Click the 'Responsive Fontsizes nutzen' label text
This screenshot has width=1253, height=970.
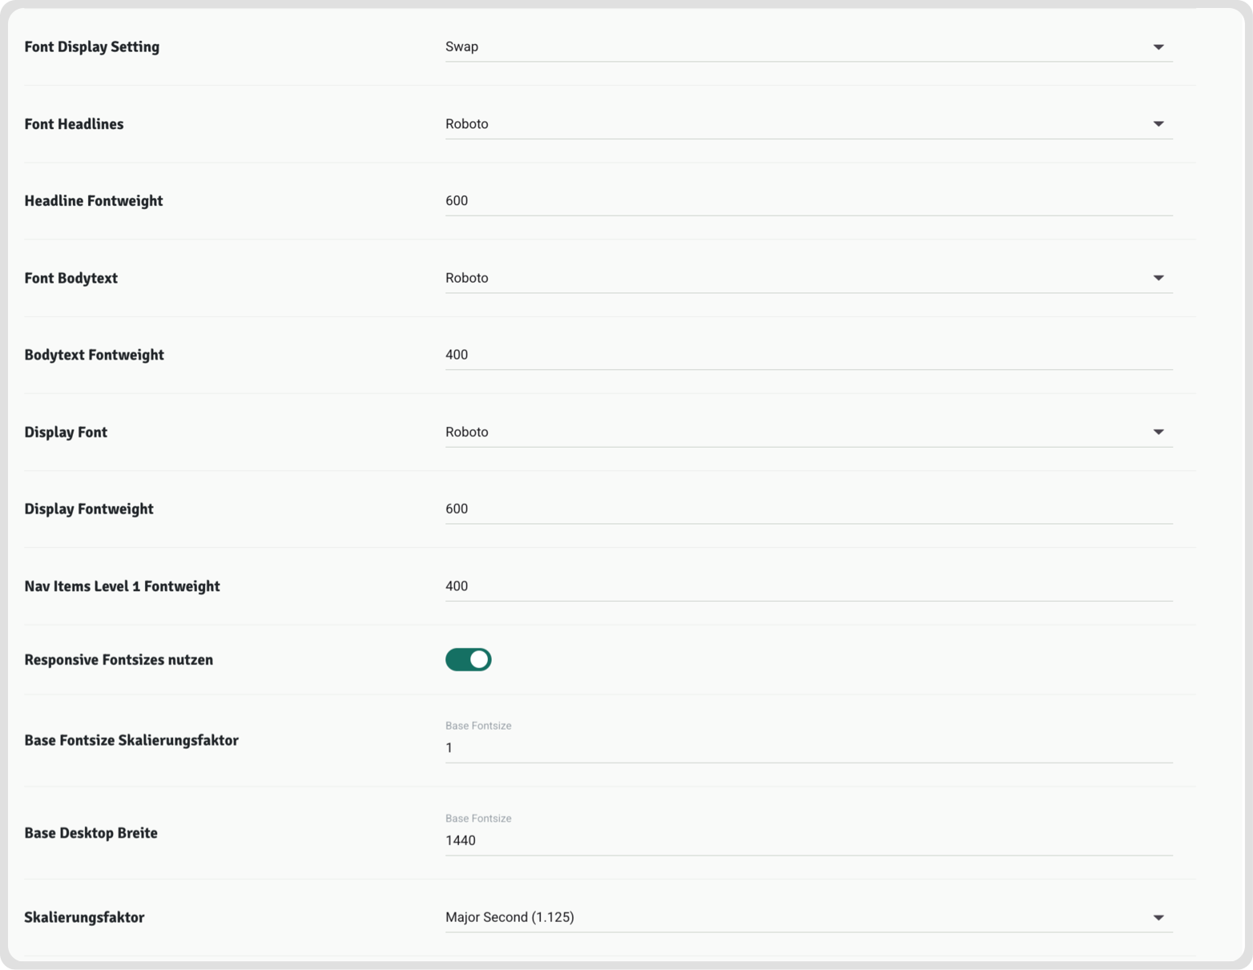coord(119,660)
